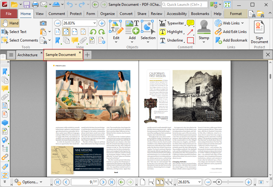Open the Bookmarks pane from left sidebar
The height and width of the screenshot is (187, 273).
tap(5, 71)
